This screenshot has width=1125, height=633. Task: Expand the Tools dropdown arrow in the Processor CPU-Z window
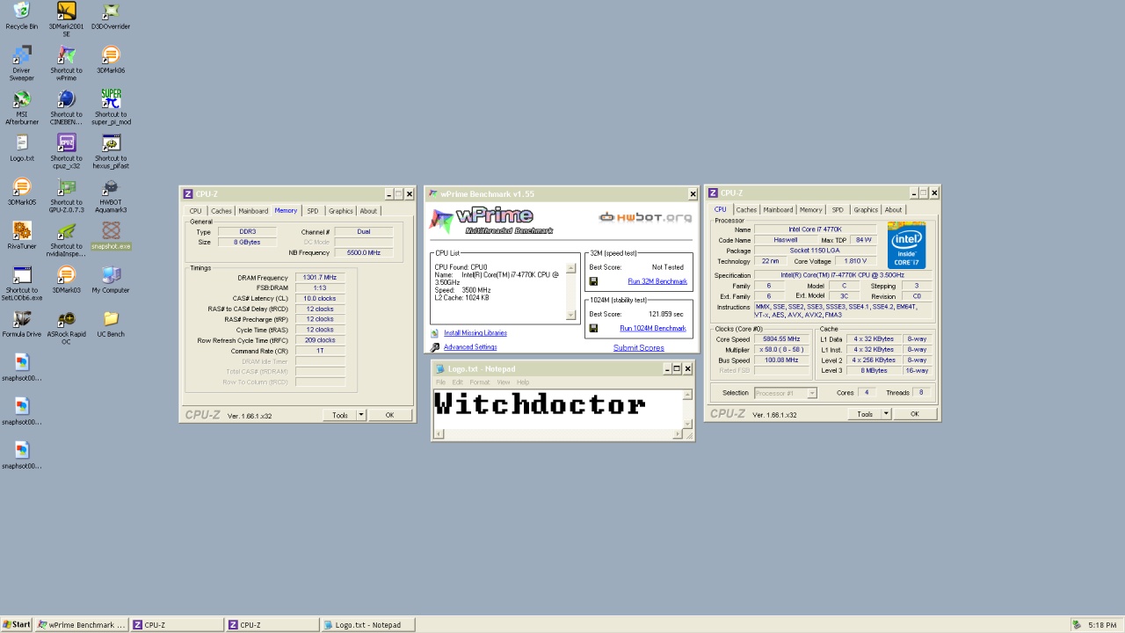click(x=886, y=414)
